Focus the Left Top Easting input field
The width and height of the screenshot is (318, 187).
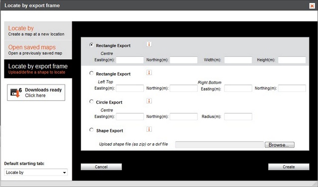pyautogui.click(x=130, y=88)
